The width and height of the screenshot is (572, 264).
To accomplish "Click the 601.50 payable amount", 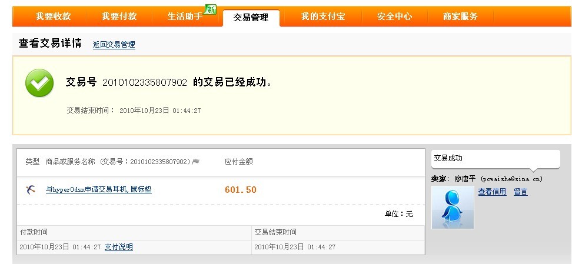I will tap(241, 189).
